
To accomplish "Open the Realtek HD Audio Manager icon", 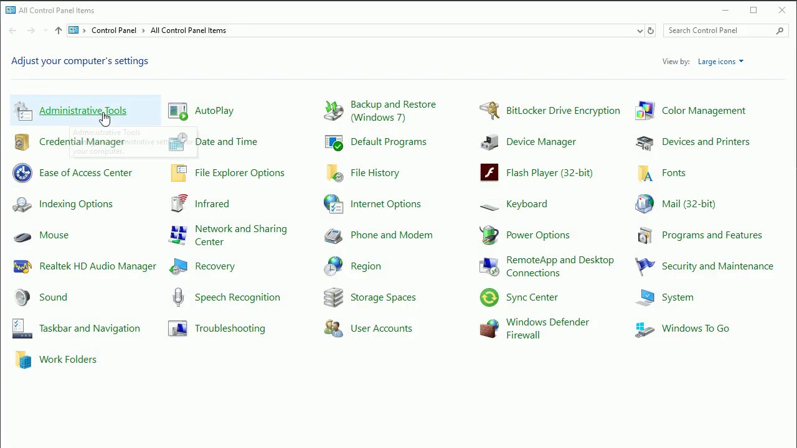I will coord(22,266).
